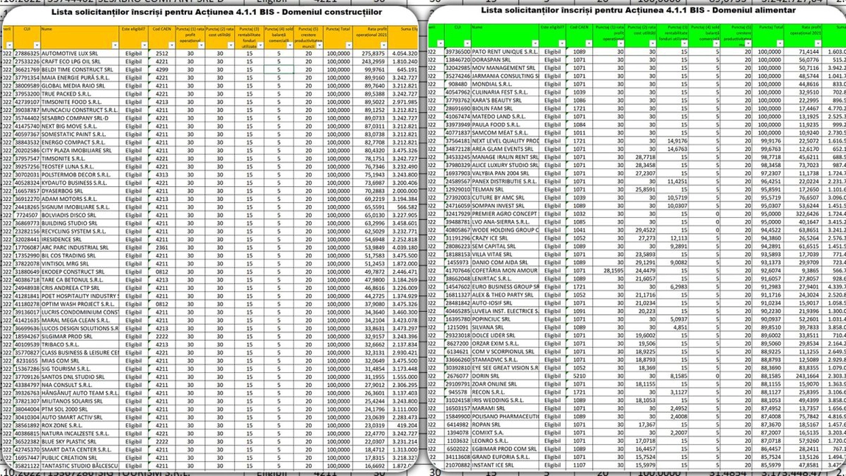Select the cell 'MOV MANAGEMENT SRL'
Image resolution: width=846 pixels, height=476 pixels.
[505, 68]
